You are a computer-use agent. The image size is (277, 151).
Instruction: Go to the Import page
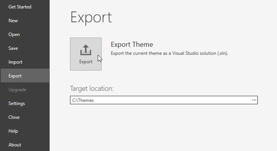(25, 62)
